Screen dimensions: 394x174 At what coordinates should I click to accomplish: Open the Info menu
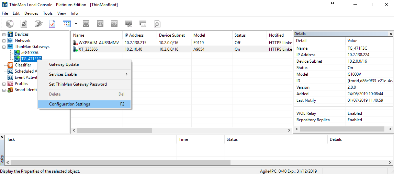pos(75,13)
